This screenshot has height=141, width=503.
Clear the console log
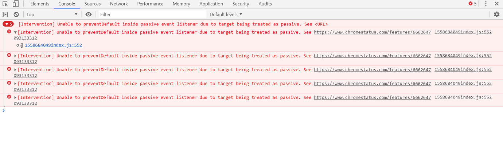point(16,15)
